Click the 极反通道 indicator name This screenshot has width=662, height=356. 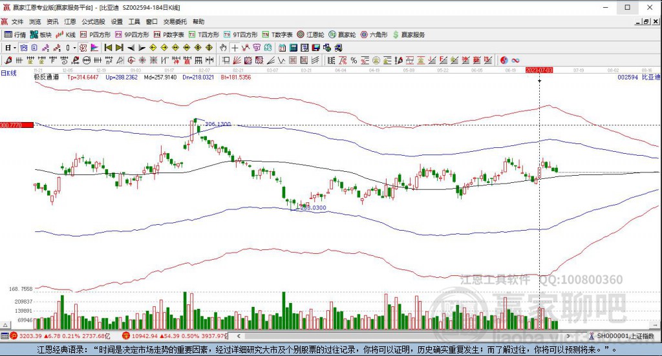pyautogui.click(x=47, y=77)
